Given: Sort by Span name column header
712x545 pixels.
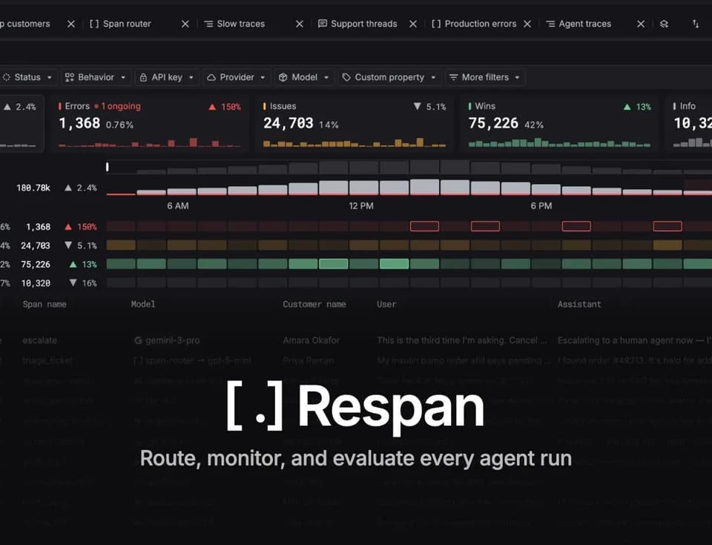Looking at the screenshot, I should pos(44,304).
